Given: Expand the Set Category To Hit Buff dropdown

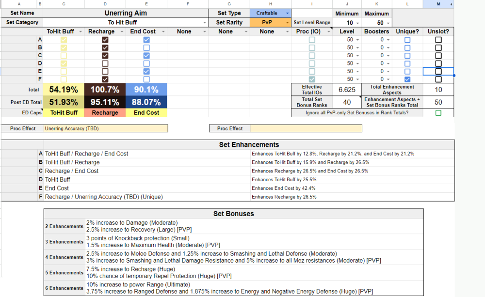Looking at the screenshot, I should point(204,23).
